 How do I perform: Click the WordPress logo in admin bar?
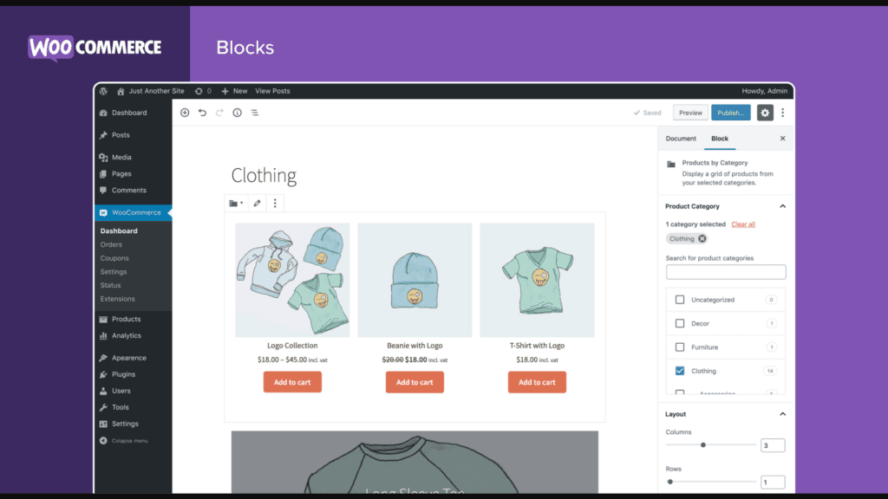click(103, 91)
